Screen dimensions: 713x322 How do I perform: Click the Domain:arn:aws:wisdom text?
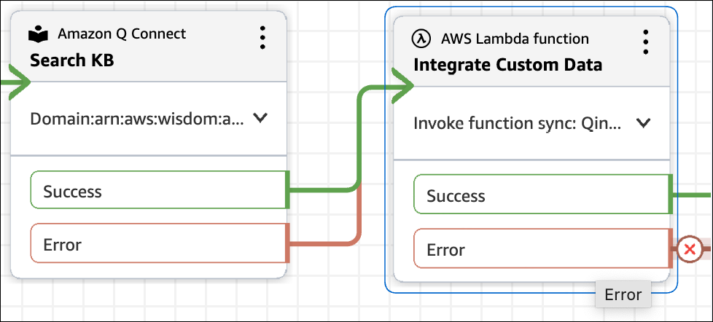(137, 119)
